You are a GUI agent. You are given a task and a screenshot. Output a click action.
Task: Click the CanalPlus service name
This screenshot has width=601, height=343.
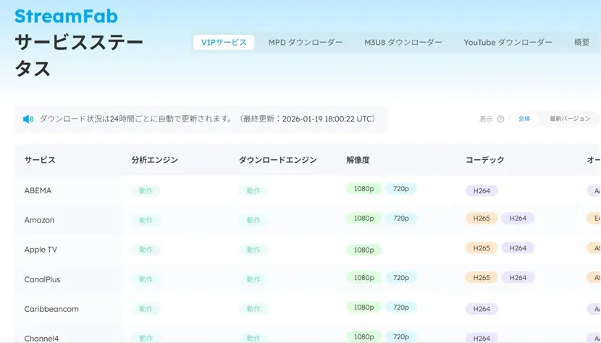coord(42,279)
